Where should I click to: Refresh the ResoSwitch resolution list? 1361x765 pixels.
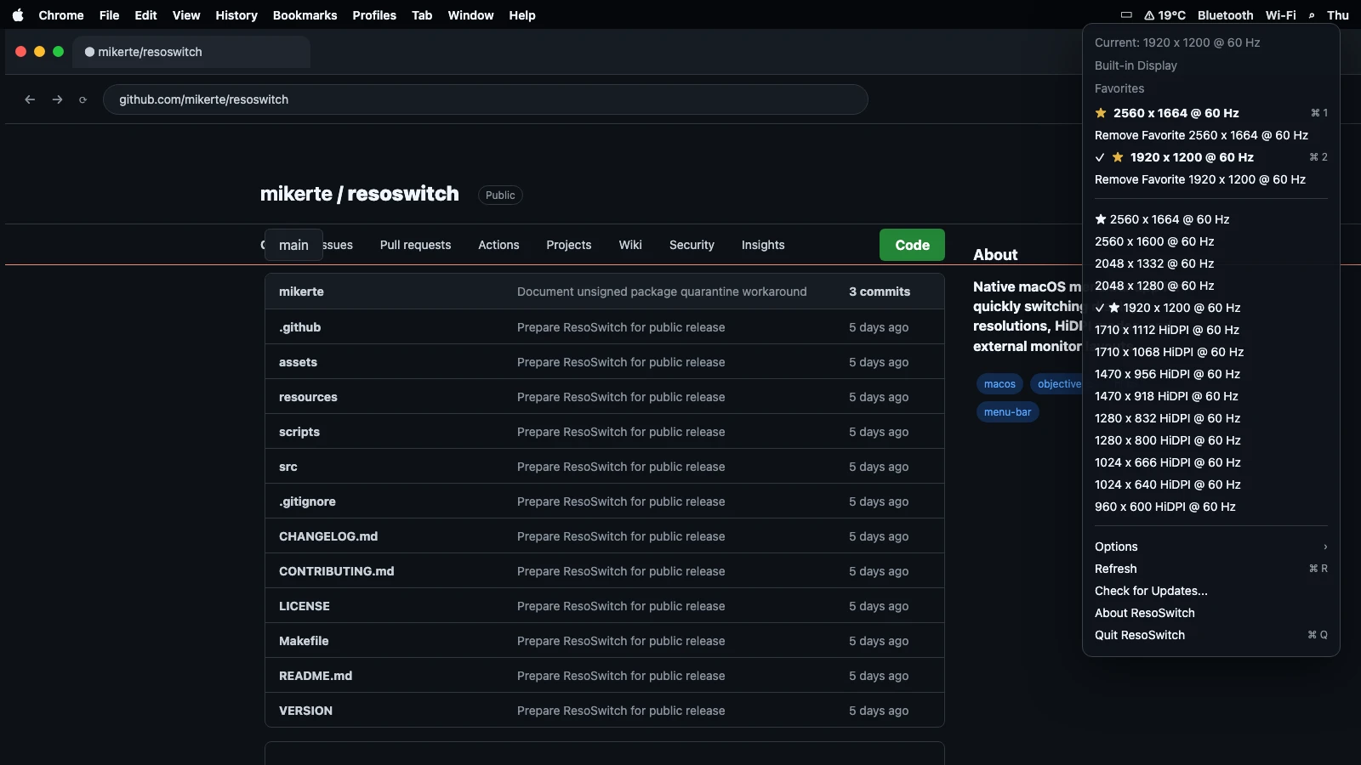click(x=1211, y=569)
